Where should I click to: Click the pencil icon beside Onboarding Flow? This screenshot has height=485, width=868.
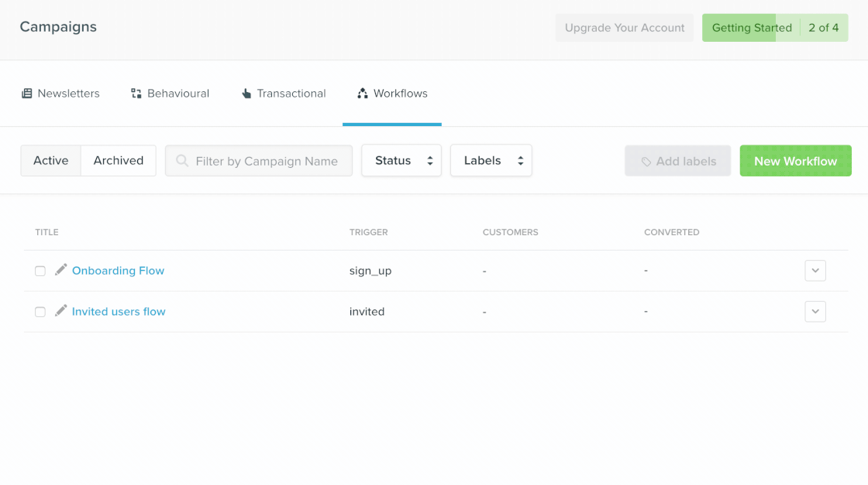point(60,270)
